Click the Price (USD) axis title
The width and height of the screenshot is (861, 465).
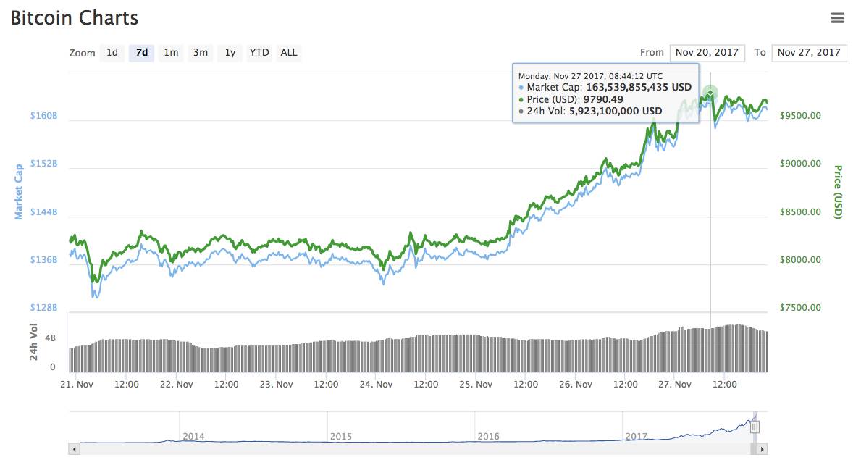point(838,192)
